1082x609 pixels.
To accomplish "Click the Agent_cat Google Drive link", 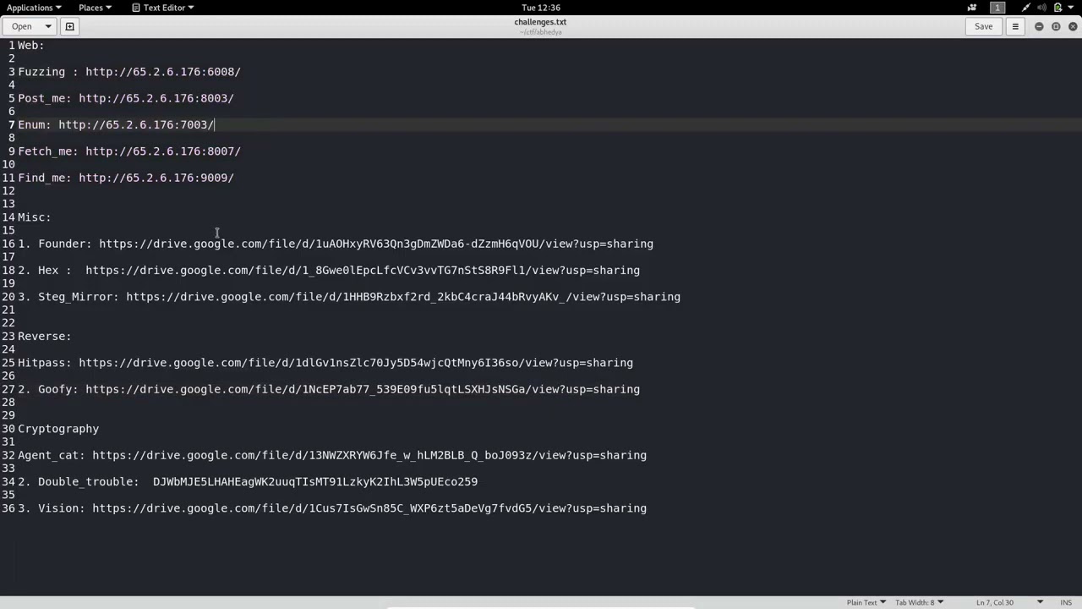I will pos(369,455).
